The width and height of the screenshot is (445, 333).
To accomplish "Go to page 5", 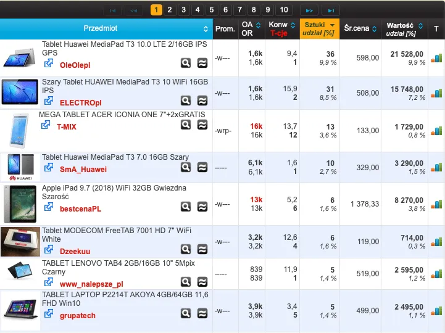I will pos(212,10).
